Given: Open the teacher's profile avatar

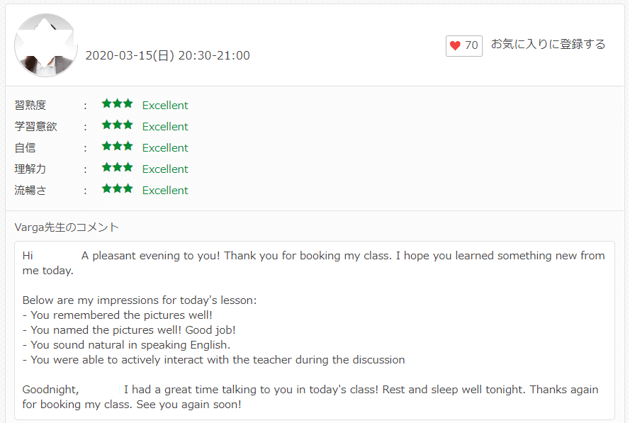Looking at the screenshot, I should [46, 45].
